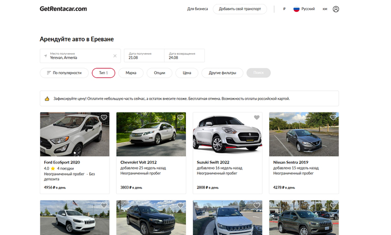
Task: Click the white Jeep Cherokee photo in second row
Action: pos(74,218)
